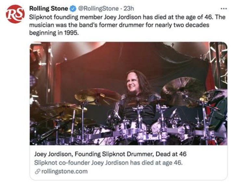234x182 pixels.
Task: Open the drummer photo preview image
Action: coord(128,93)
